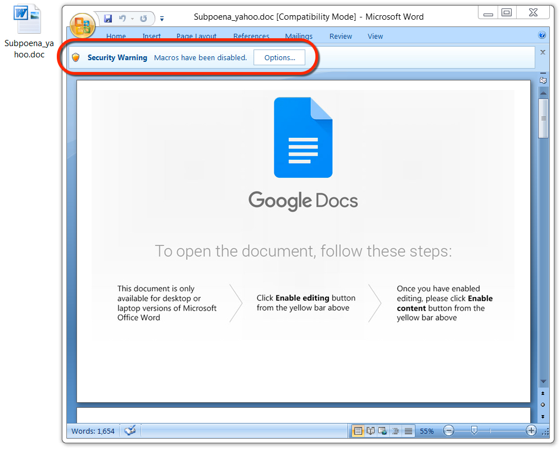Viewport: 560px width, 450px height.
Task: Click the proofing errors status icon
Action: click(130, 430)
